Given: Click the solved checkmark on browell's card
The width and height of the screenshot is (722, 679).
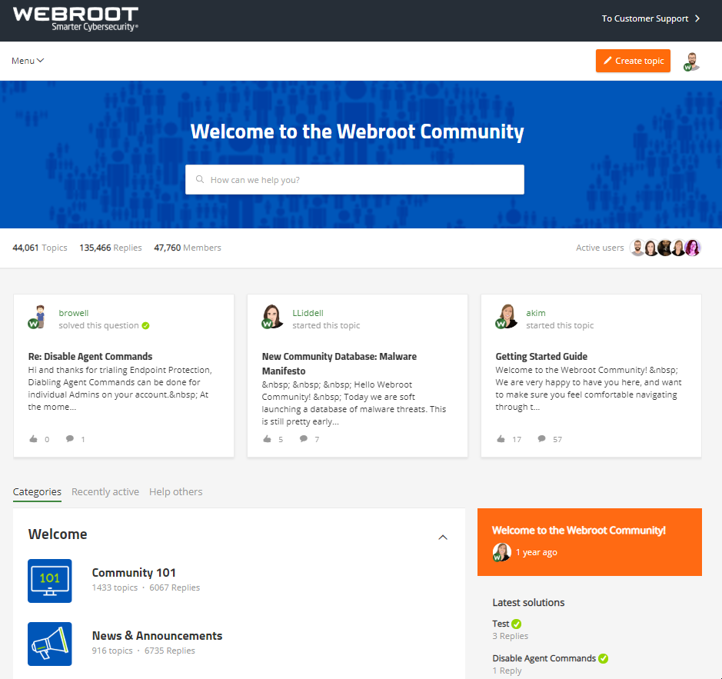Looking at the screenshot, I should click(145, 326).
